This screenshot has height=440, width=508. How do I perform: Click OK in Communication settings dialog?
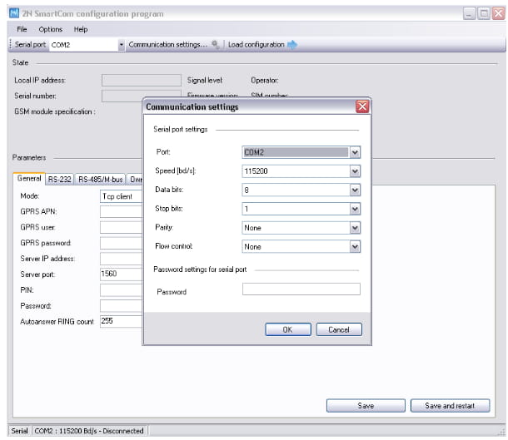[287, 329]
